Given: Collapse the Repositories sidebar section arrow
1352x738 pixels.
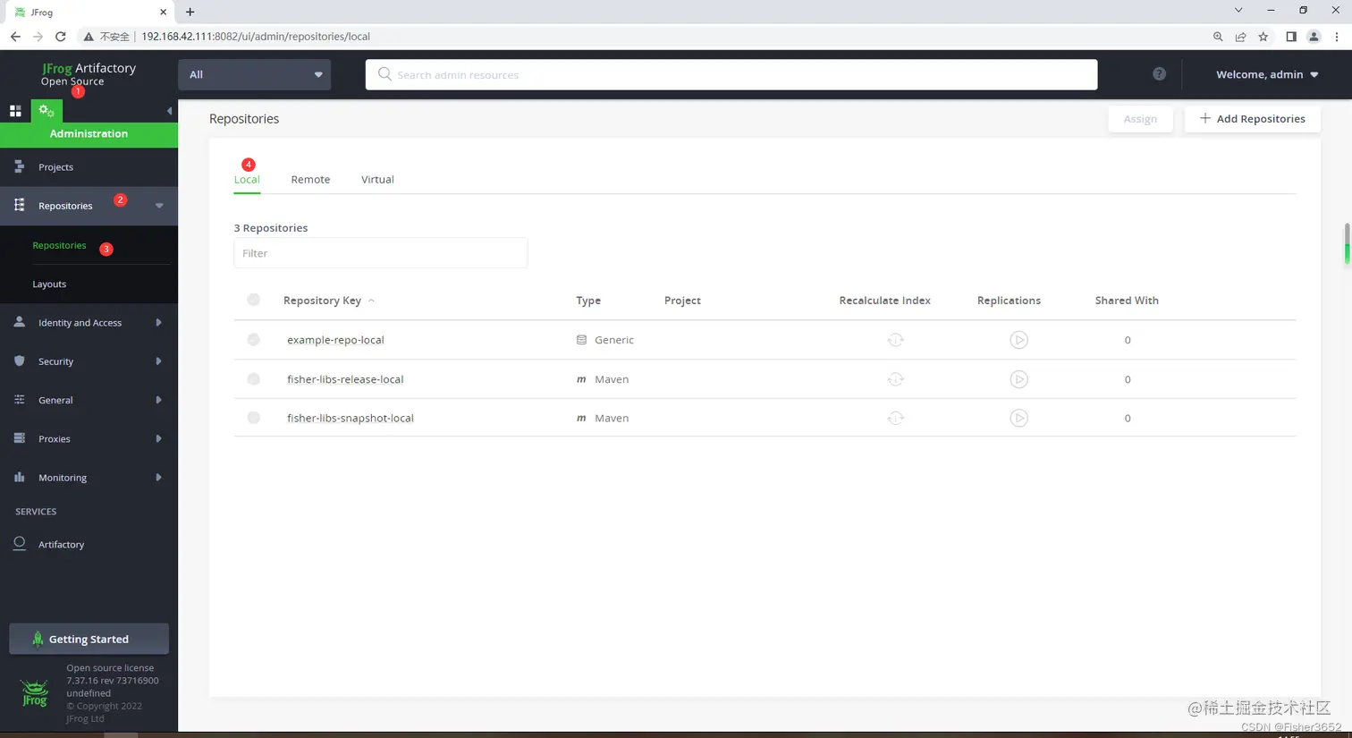Looking at the screenshot, I should 159,206.
